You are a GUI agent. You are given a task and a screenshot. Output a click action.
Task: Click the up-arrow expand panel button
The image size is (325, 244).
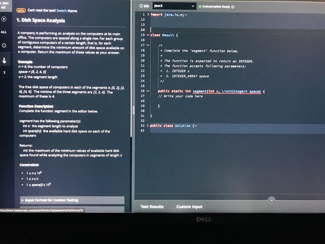(x=271, y=200)
